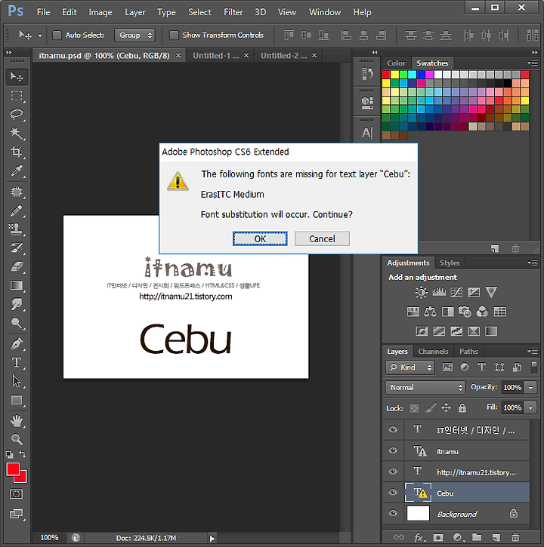Viewport: 544px width, 547px height.
Task: Select the Gradient tool
Action: tap(17, 286)
